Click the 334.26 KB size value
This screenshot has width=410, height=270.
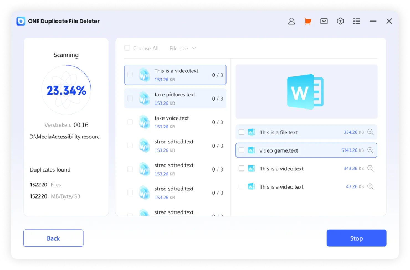click(x=354, y=132)
